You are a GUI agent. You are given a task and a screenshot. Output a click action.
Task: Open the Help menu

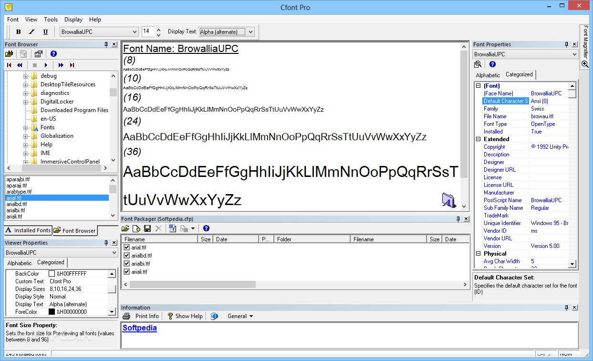click(x=95, y=20)
